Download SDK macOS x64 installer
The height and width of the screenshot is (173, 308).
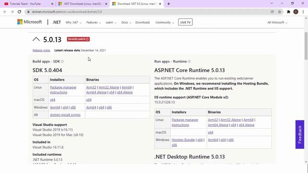[52, 100]
